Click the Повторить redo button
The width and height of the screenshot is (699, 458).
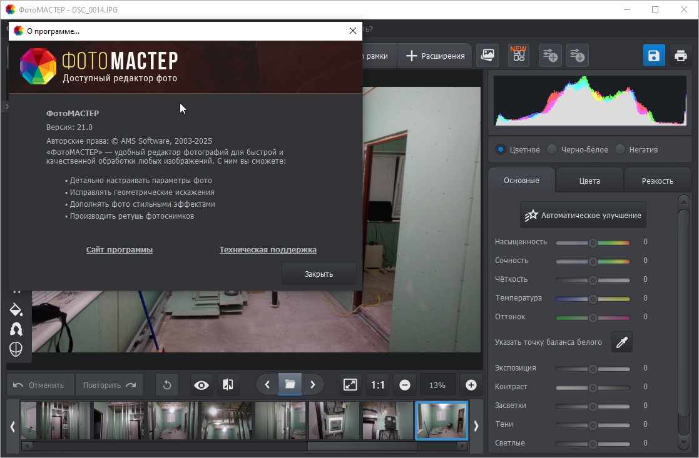tap(110, 385)
